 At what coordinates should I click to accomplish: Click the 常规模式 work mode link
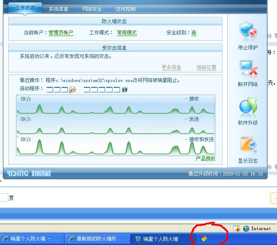click(x=127, y=33)
